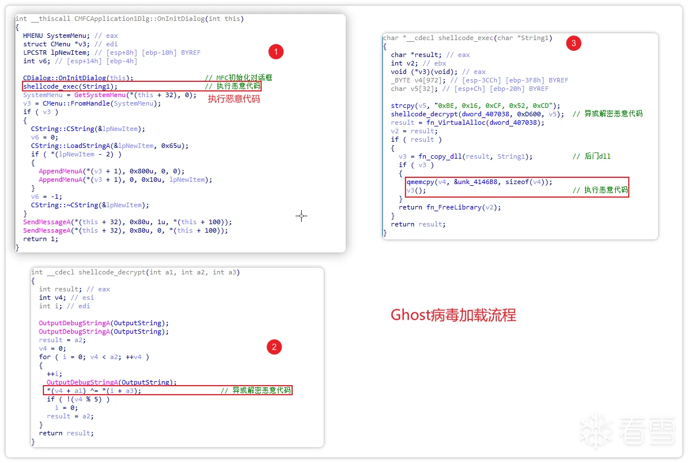Click the 'return fn_FreeLibrary(v2);' statement

[450, 207]
